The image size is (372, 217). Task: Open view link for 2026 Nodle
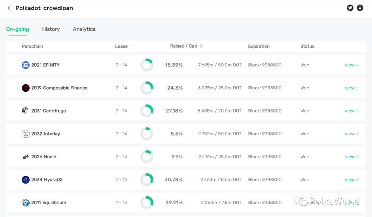tap(352, 157)
